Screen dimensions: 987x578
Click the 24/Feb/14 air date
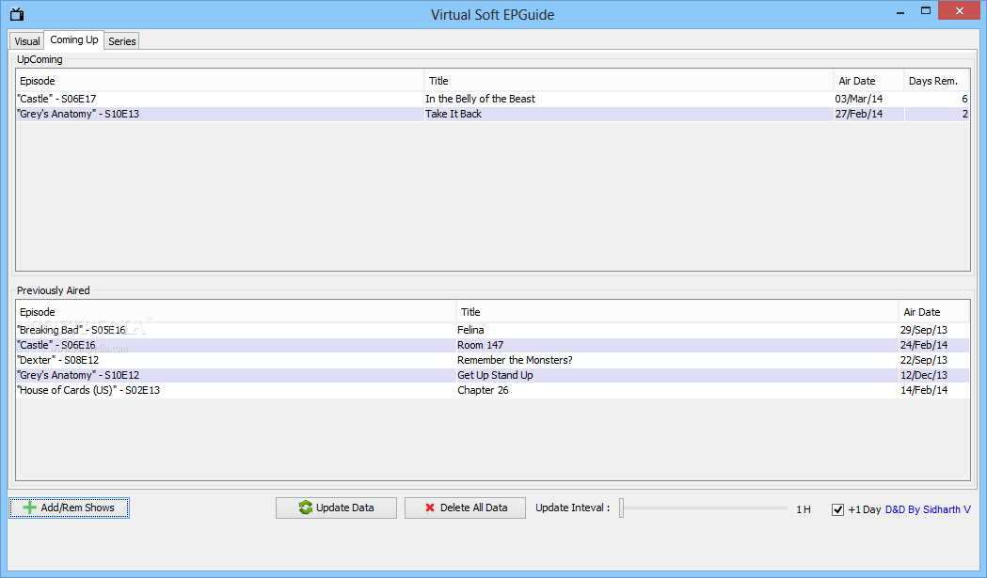tap(923, 345)
